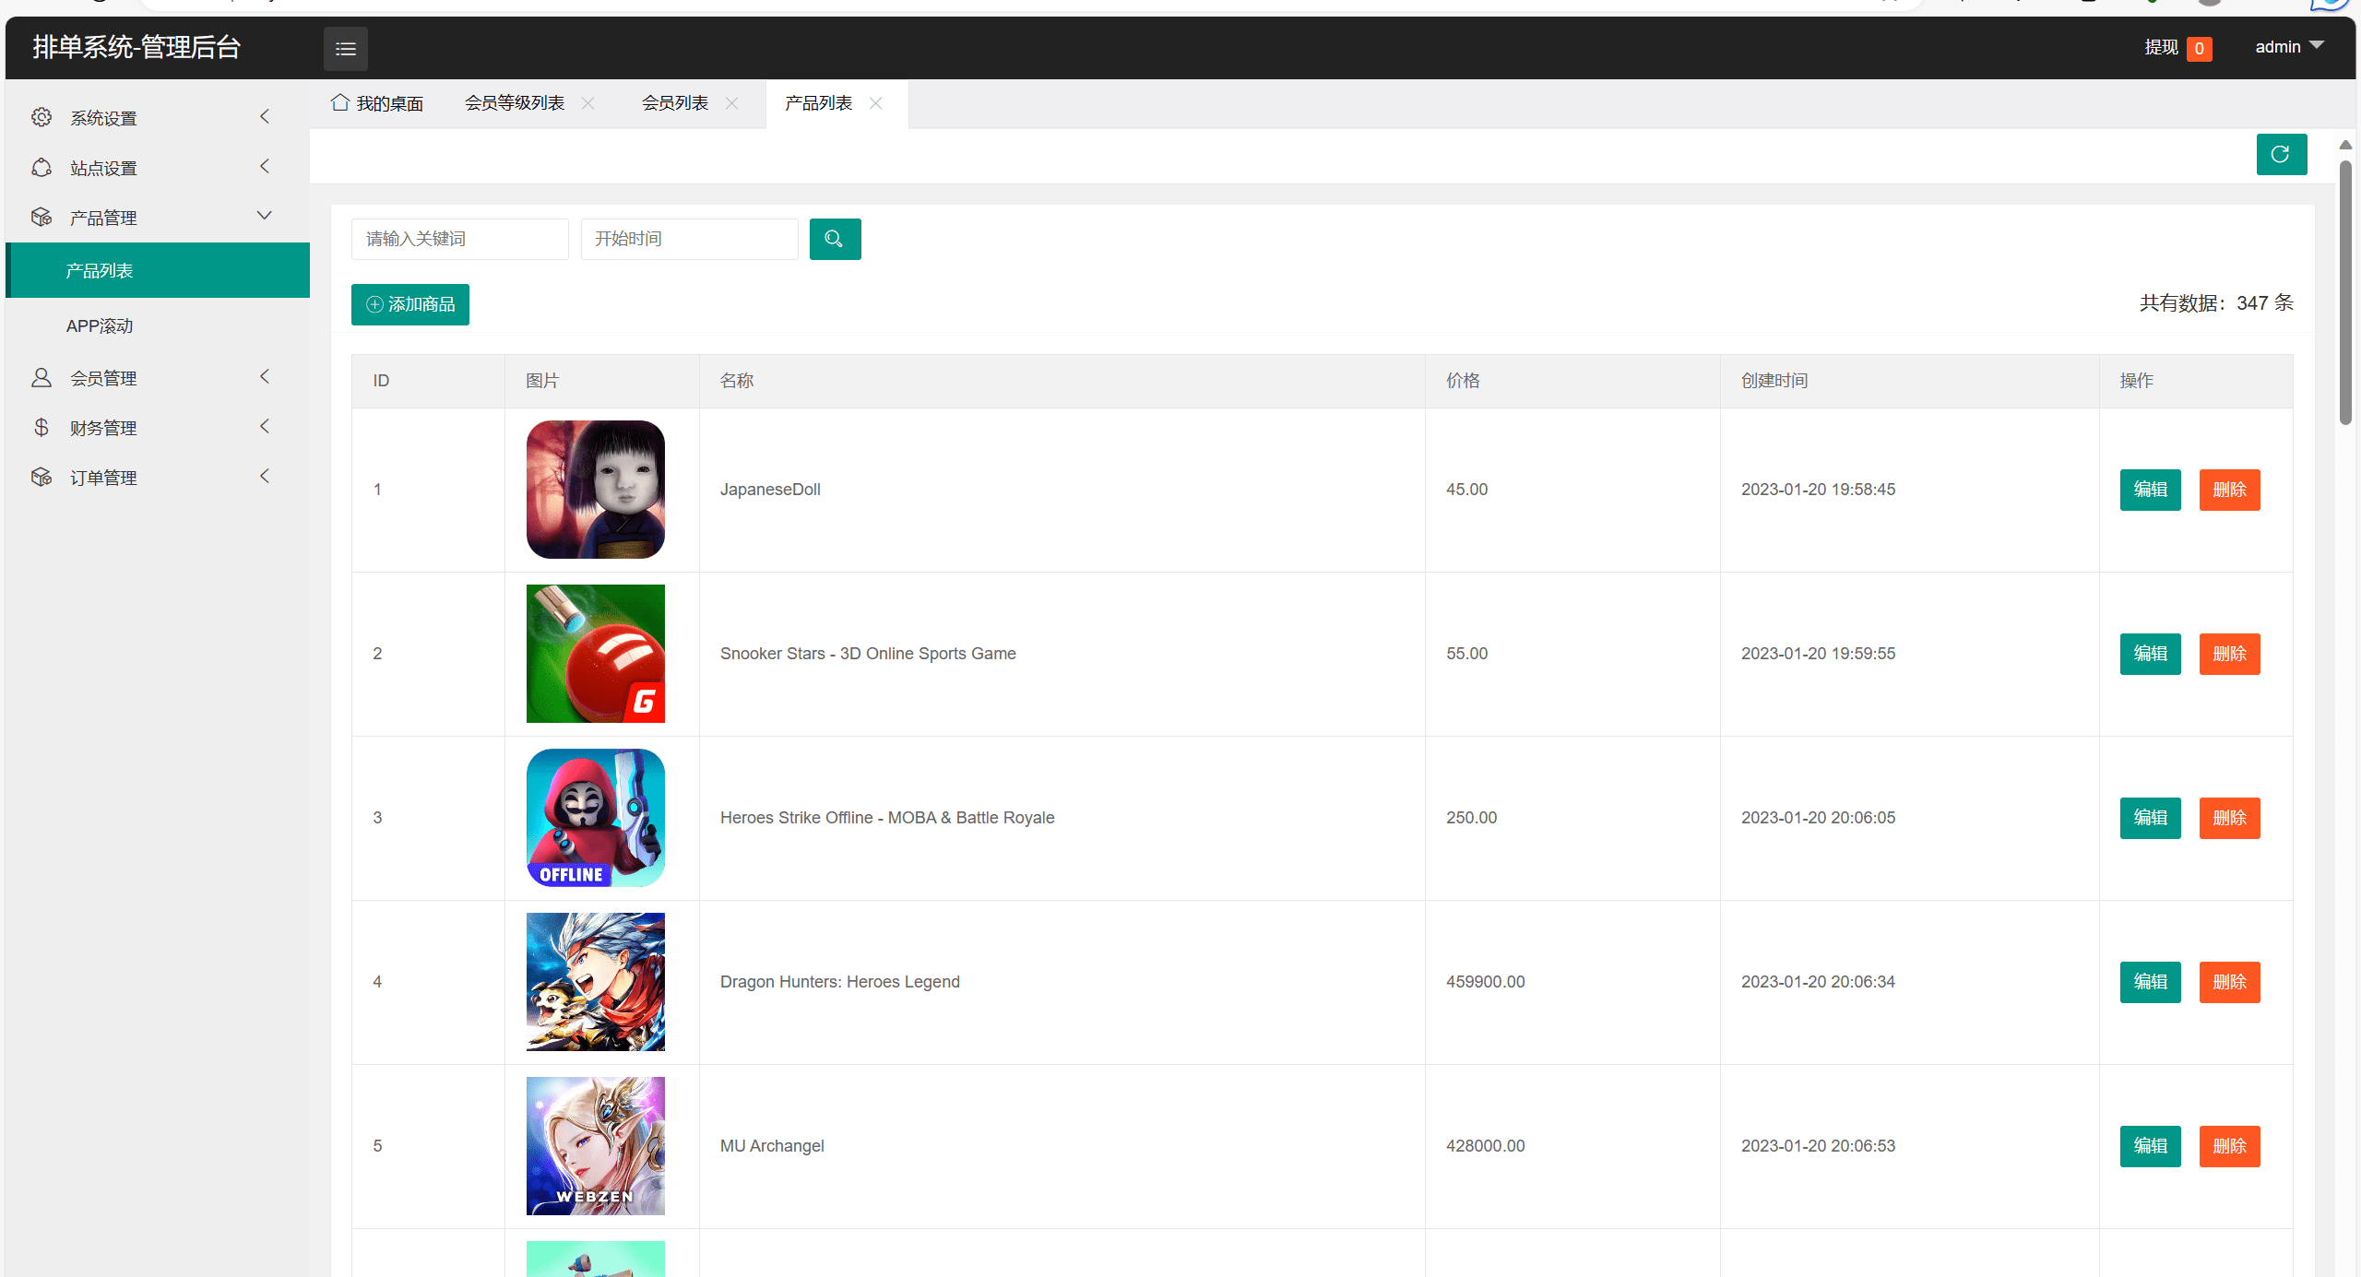Click the sidebar collapse hamburger icon

[345, 49]
